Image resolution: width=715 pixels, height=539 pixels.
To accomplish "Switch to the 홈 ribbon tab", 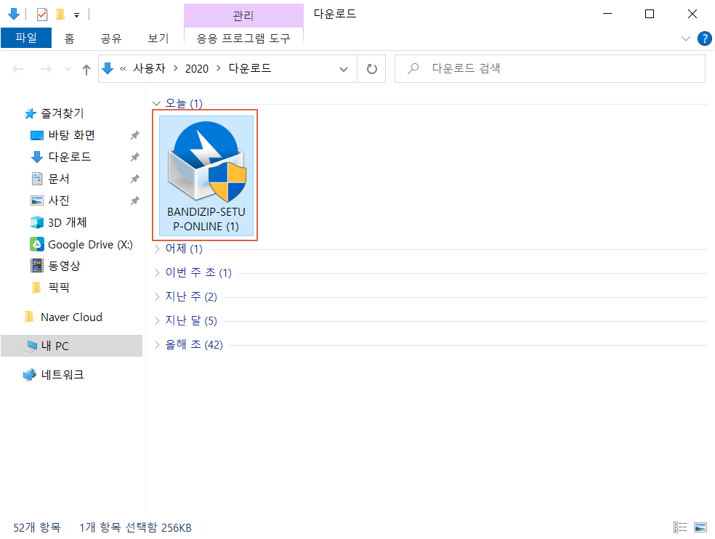I will coord(69,38).
